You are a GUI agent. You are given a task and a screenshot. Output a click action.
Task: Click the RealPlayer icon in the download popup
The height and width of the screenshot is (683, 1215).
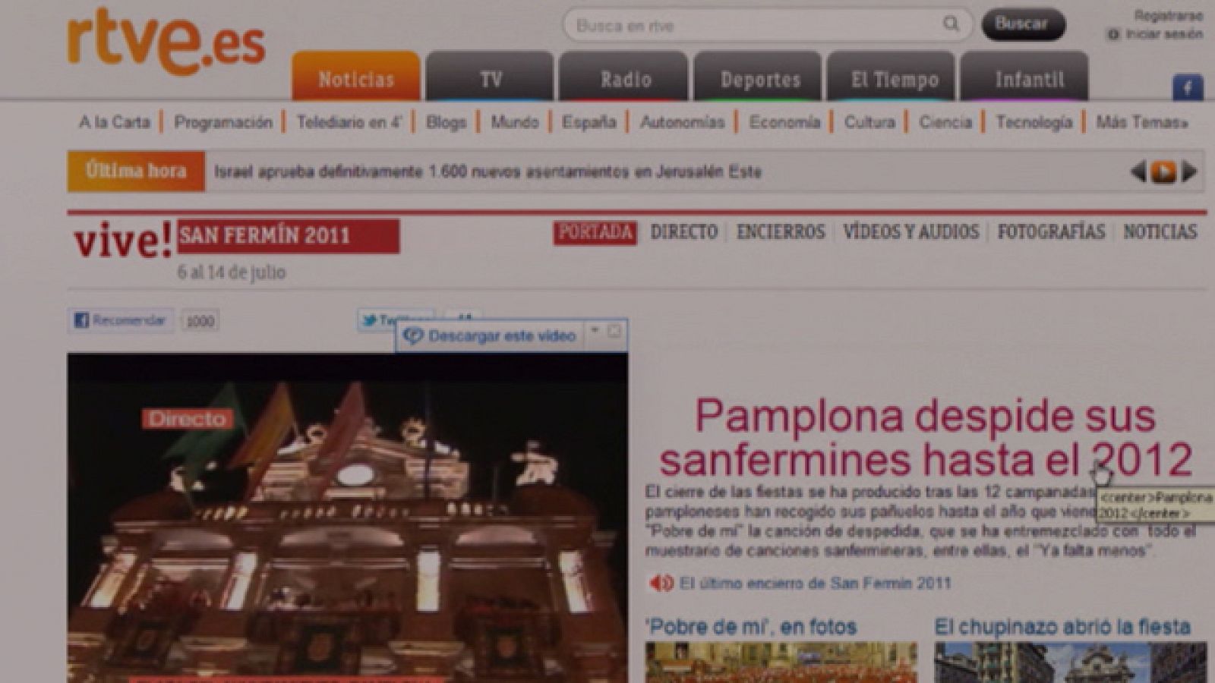pyautogui.click(x=412, y=334)
